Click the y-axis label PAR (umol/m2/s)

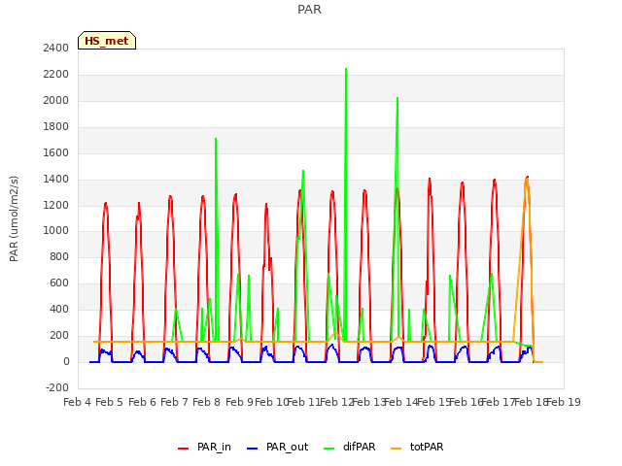tap(14, 218)
